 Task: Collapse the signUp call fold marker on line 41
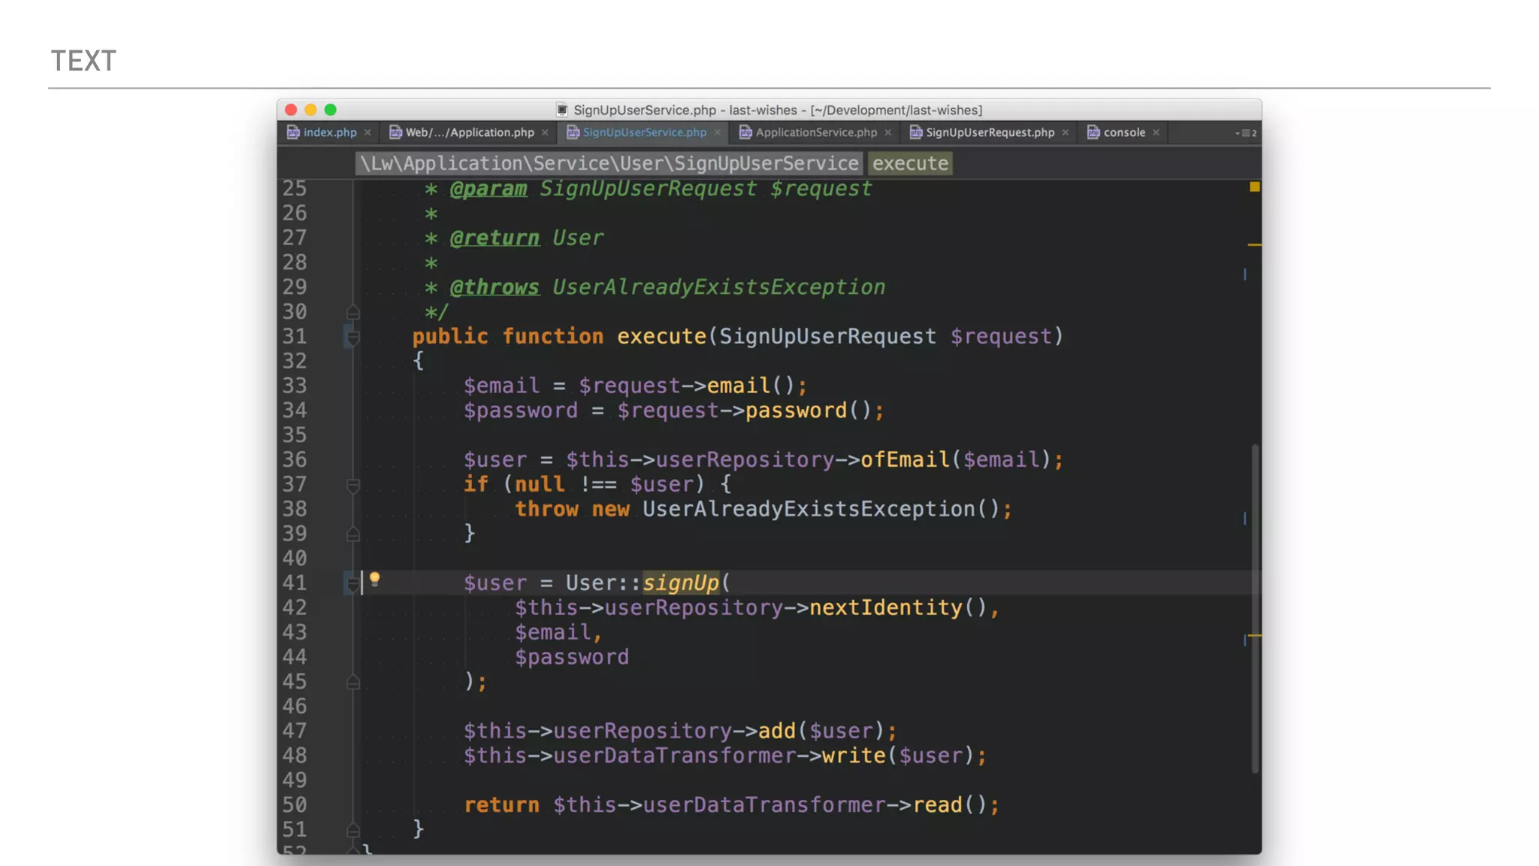[352, 583]
